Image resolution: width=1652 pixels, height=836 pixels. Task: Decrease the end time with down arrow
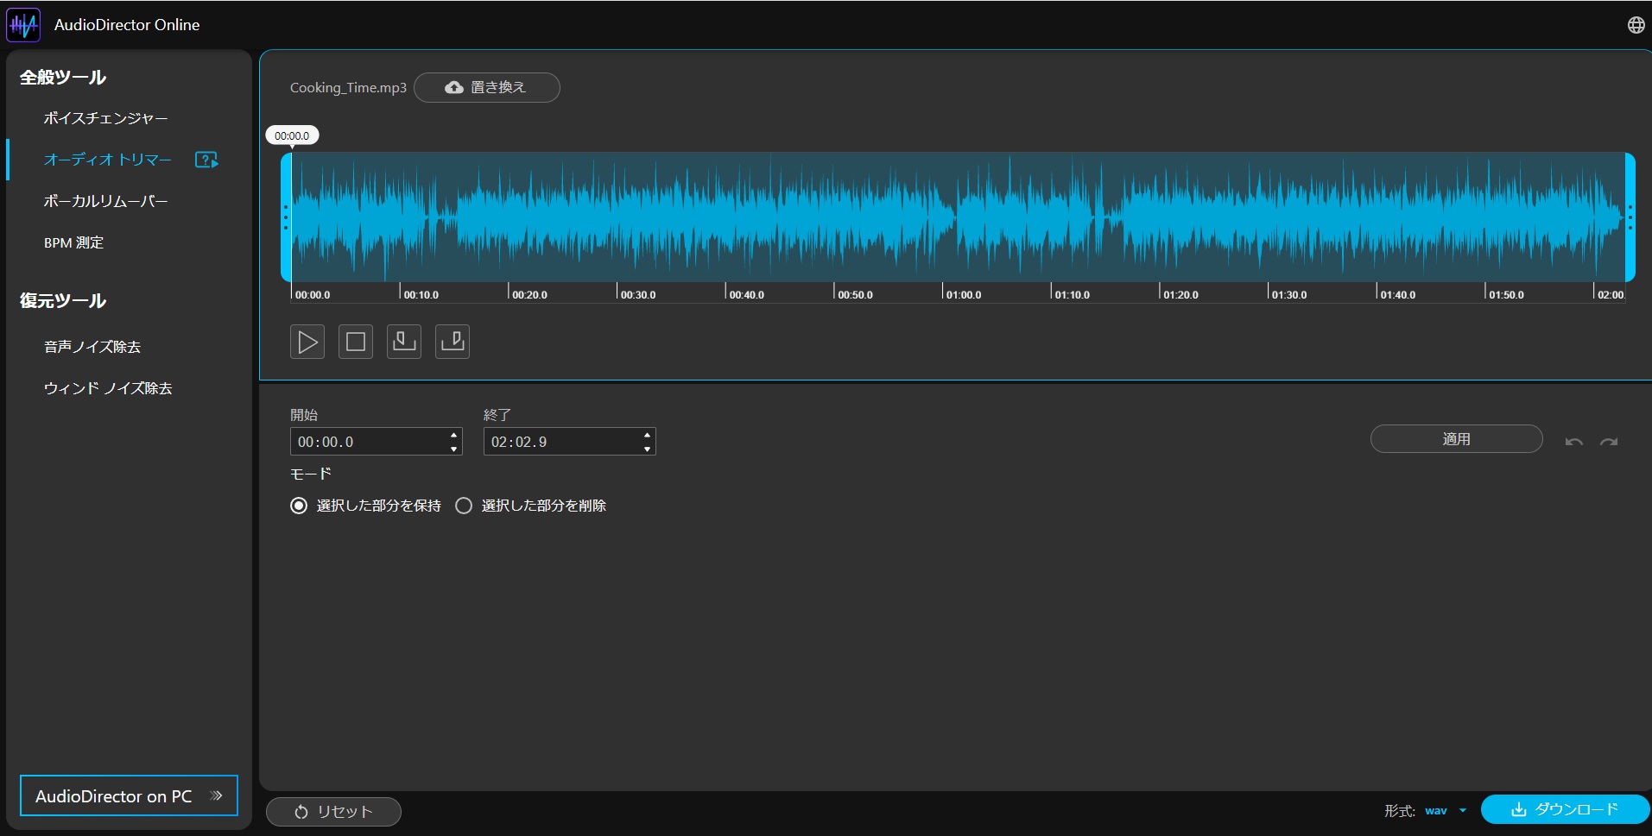click(648, 449)
